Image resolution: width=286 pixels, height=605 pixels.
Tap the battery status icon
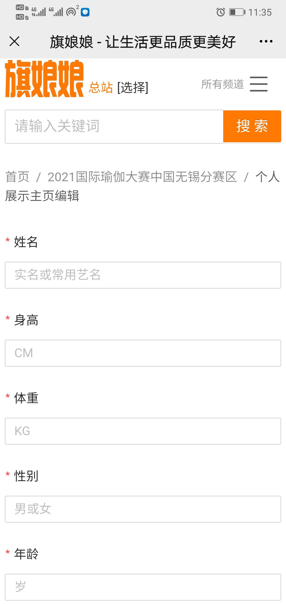[x=237, y=12]
